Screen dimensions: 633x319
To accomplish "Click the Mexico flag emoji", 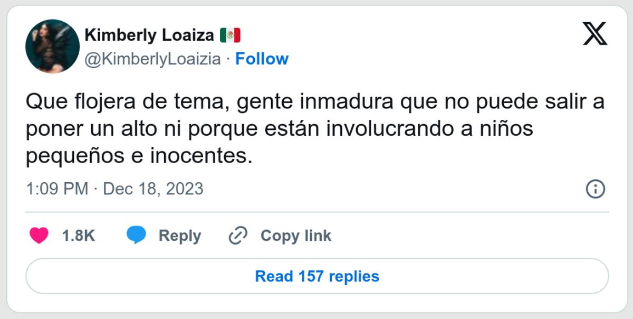I will 230,36.
